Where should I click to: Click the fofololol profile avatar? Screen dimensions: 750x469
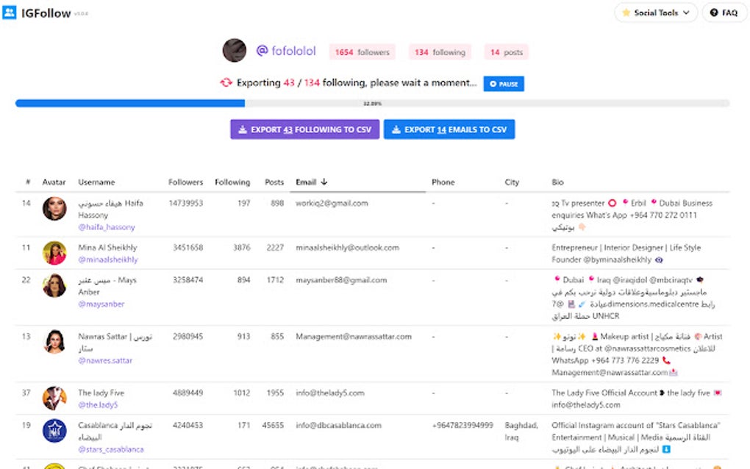[x=234, y=51]
